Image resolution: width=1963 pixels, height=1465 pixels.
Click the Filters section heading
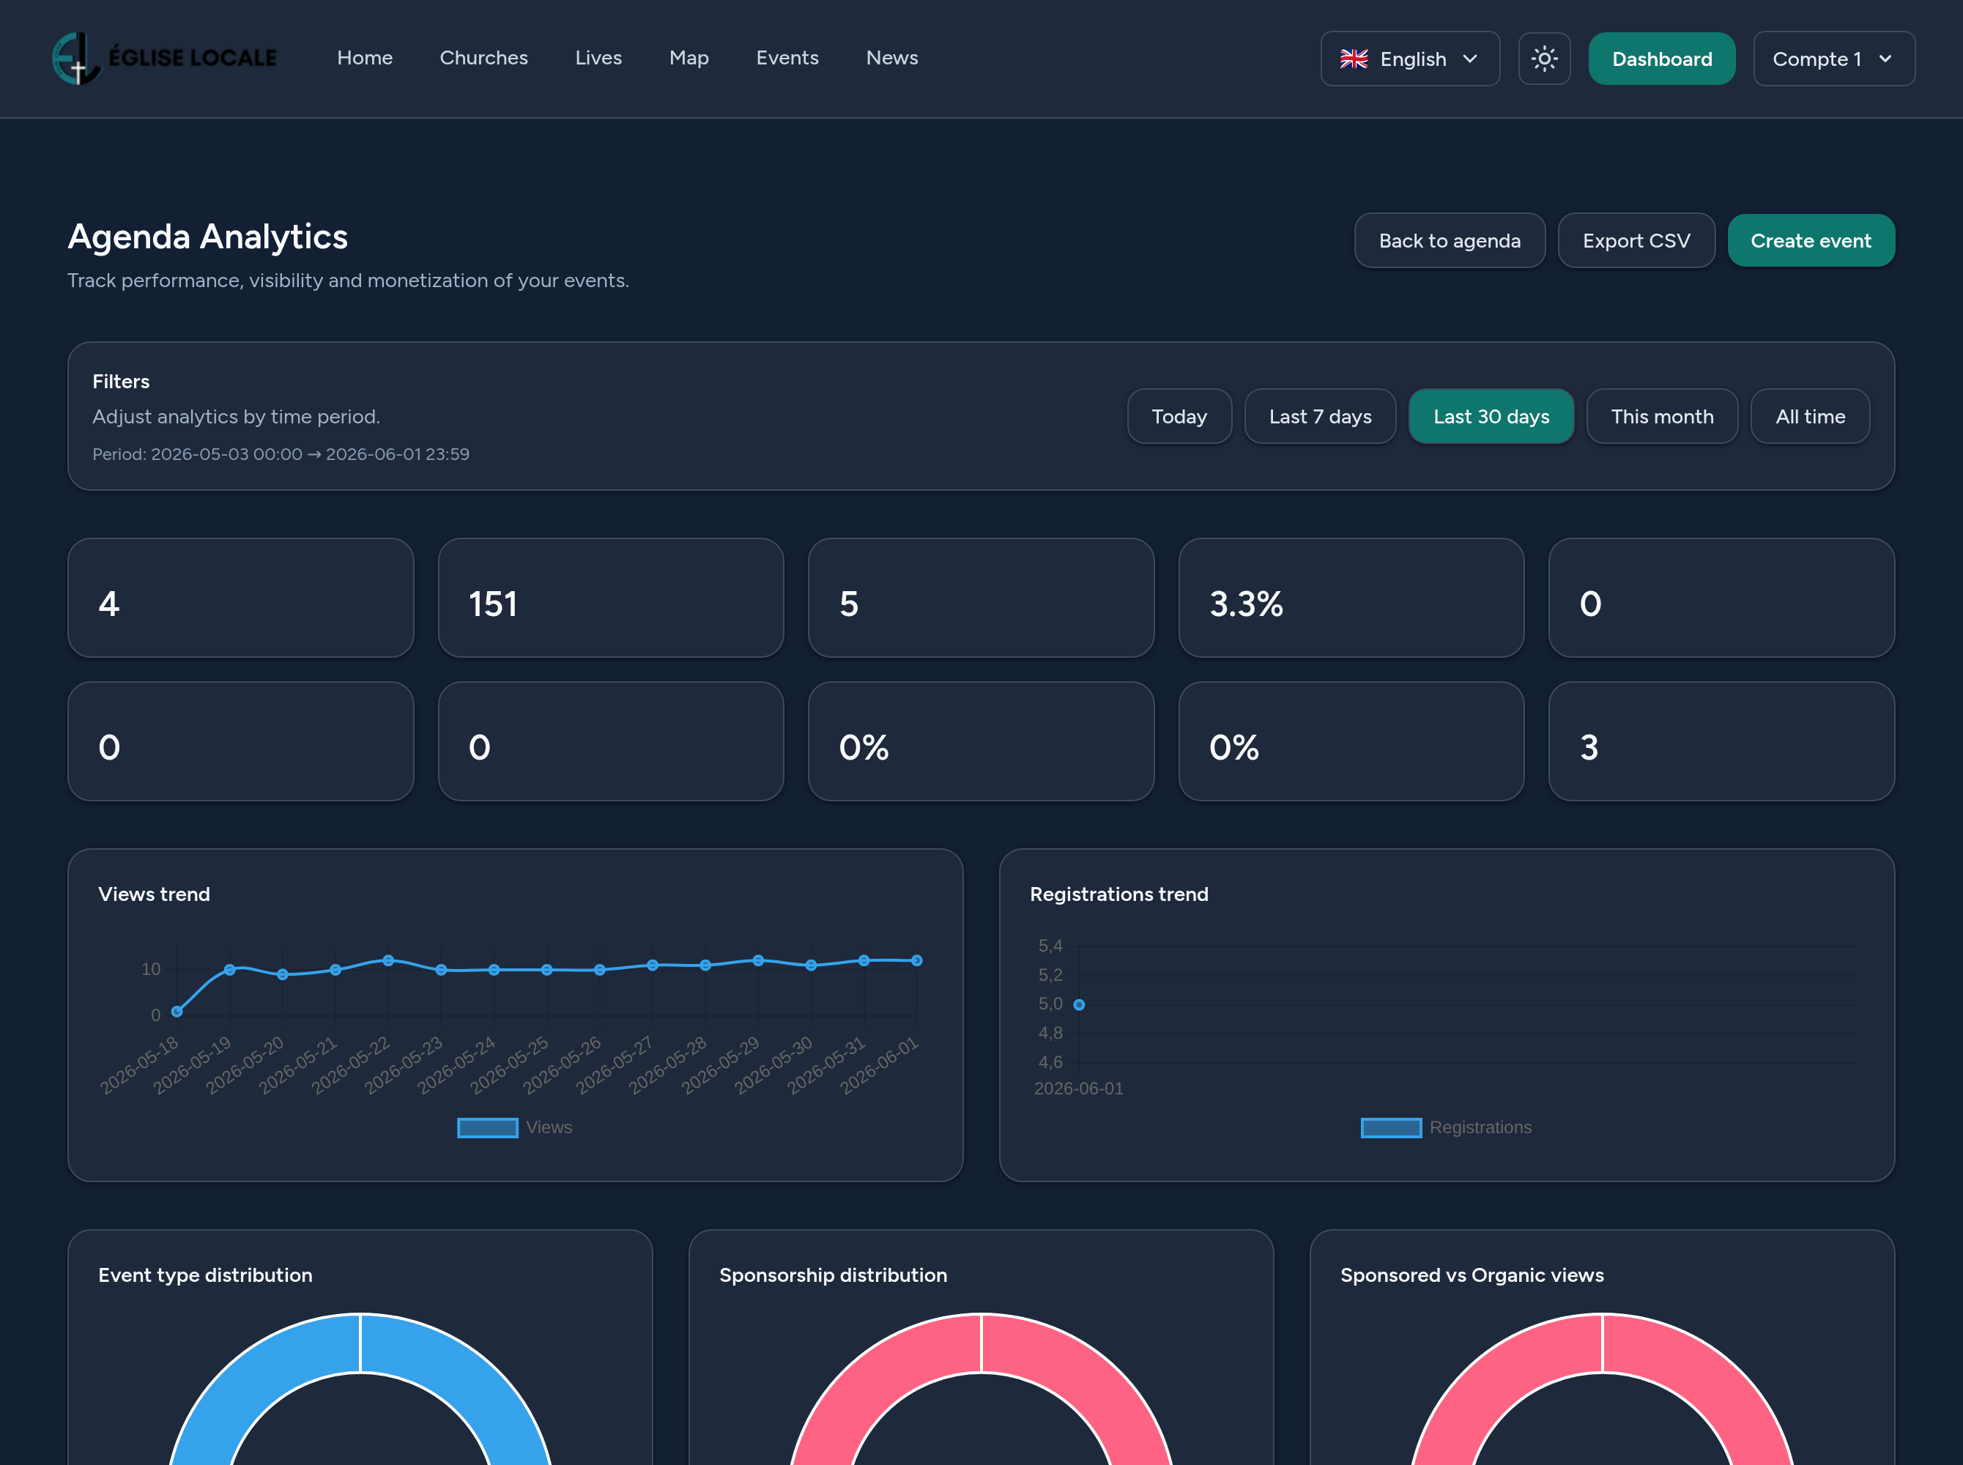pos(121,382)
